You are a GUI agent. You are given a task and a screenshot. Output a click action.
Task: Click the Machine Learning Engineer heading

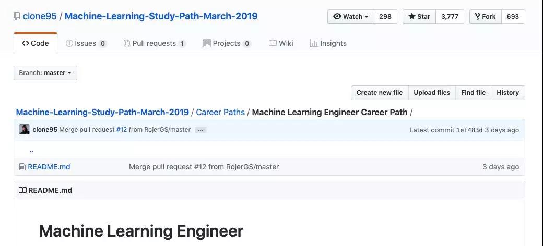coord(141,231)
